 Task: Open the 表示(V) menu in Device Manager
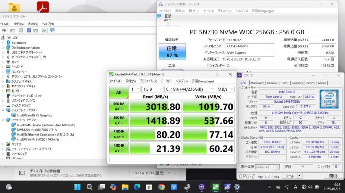pos(33,24)
